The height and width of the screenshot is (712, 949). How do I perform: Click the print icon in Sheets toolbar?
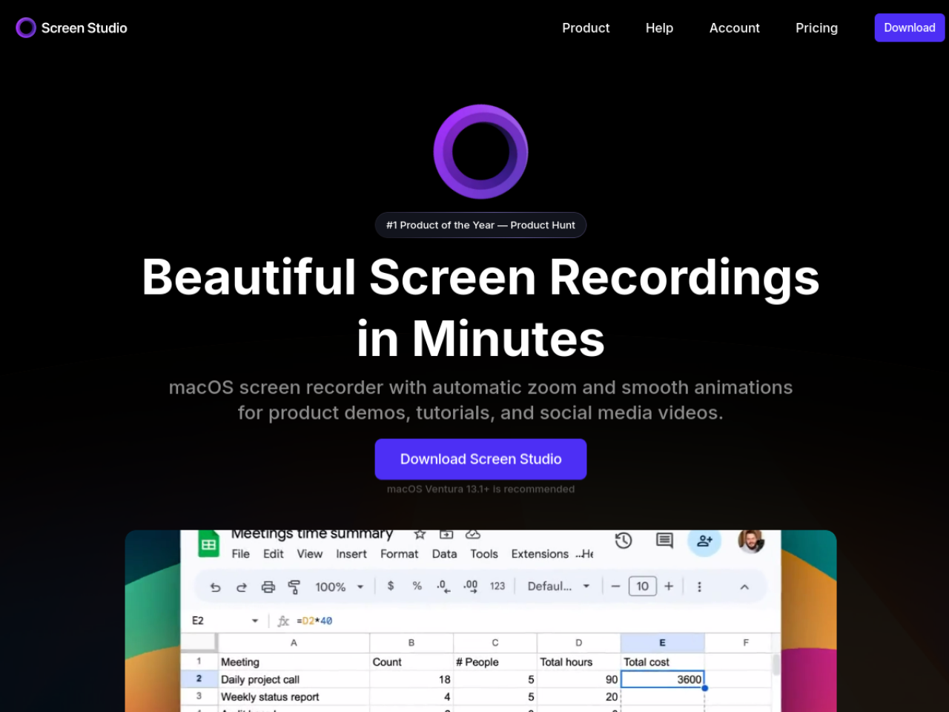coord(268,587)
